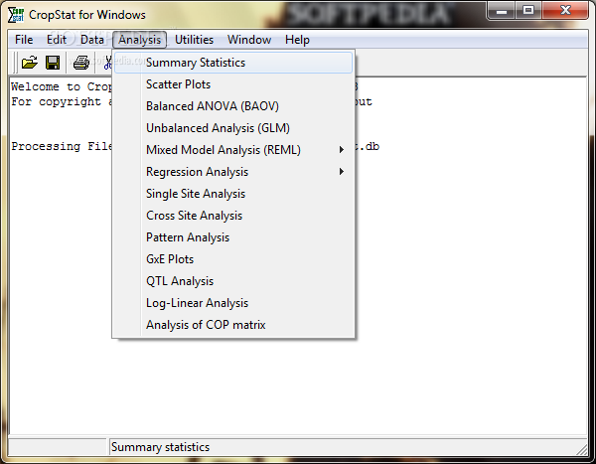Select Analysis of COP matrix
This screenshot has width=596, height=464.
233,325
